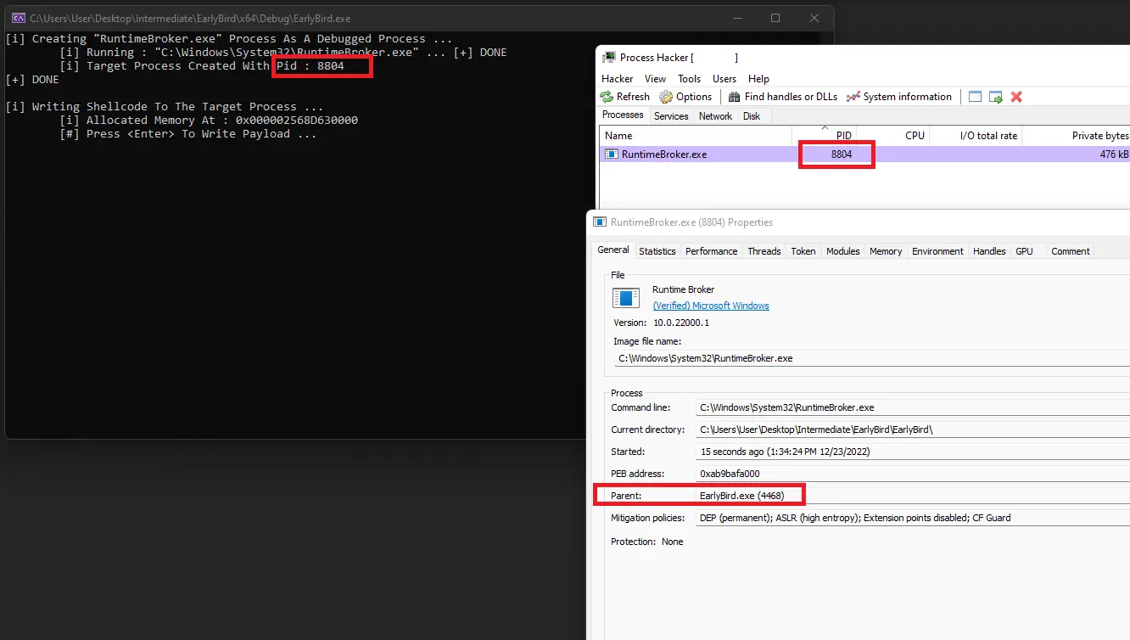This screenshot has height=640, width=1130.
Task: Select the Token tab in Properties
Action: [x=803, y=251]
